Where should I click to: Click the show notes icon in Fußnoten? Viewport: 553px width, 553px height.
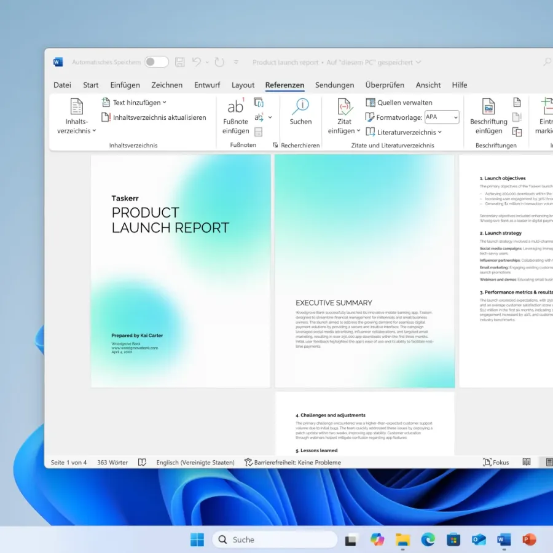(259, 132)
